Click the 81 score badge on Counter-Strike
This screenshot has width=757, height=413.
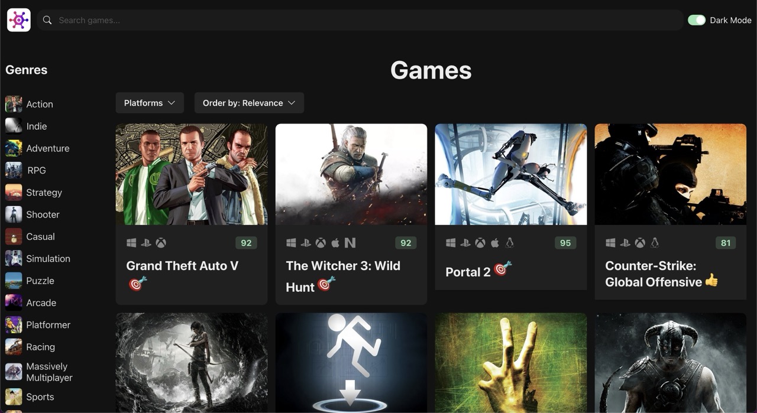coord(725,243)
